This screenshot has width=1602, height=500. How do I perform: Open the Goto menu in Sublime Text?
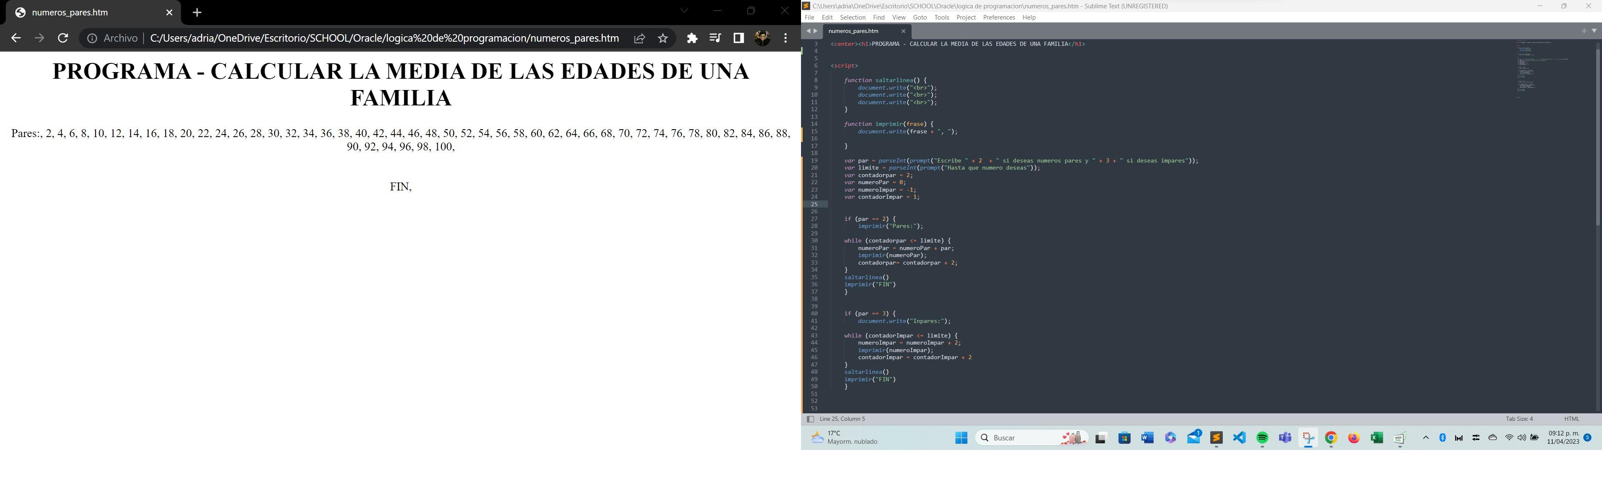point(920,17)
